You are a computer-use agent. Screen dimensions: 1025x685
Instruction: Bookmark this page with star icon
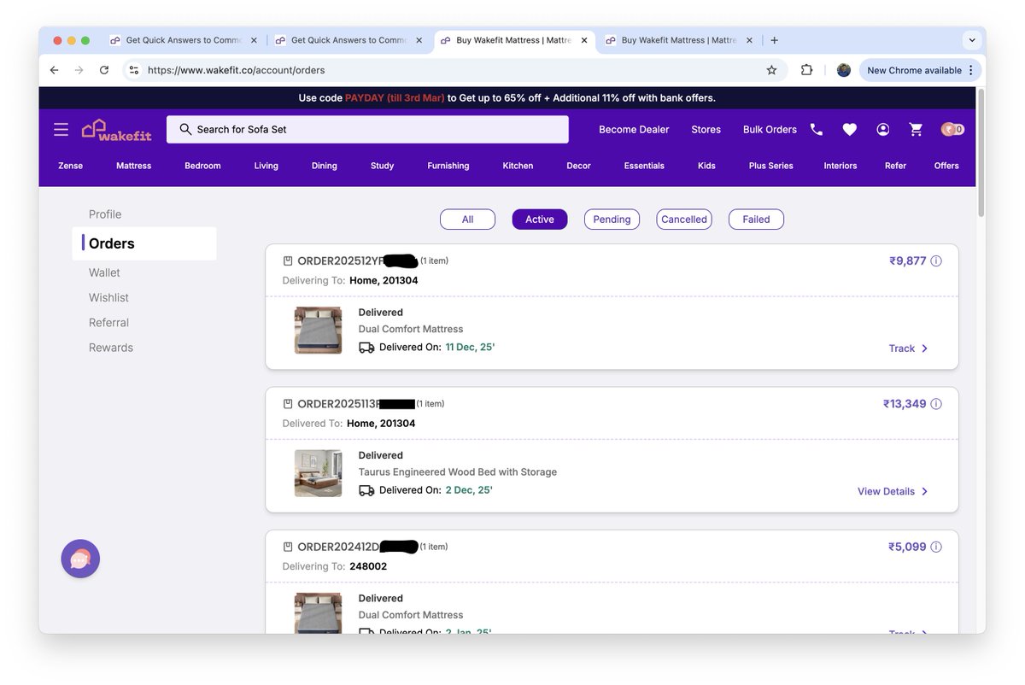[x=772, y=70]
